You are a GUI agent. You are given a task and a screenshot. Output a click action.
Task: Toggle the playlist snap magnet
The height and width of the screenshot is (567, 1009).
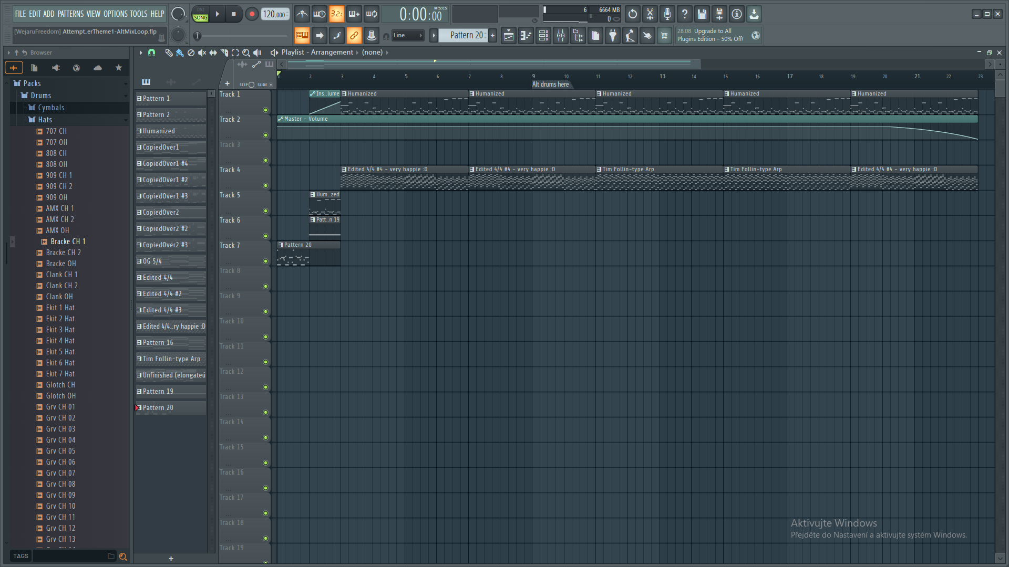pyautogui.click(x=151, y=52)
